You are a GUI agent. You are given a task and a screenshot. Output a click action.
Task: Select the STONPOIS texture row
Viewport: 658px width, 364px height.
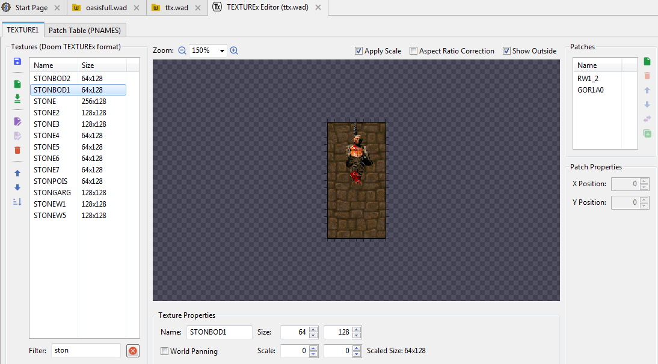(78, 181)
